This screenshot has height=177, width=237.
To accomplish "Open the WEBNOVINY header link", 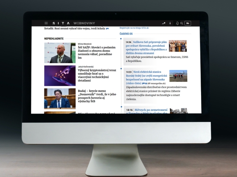I will tap(84, 23).
